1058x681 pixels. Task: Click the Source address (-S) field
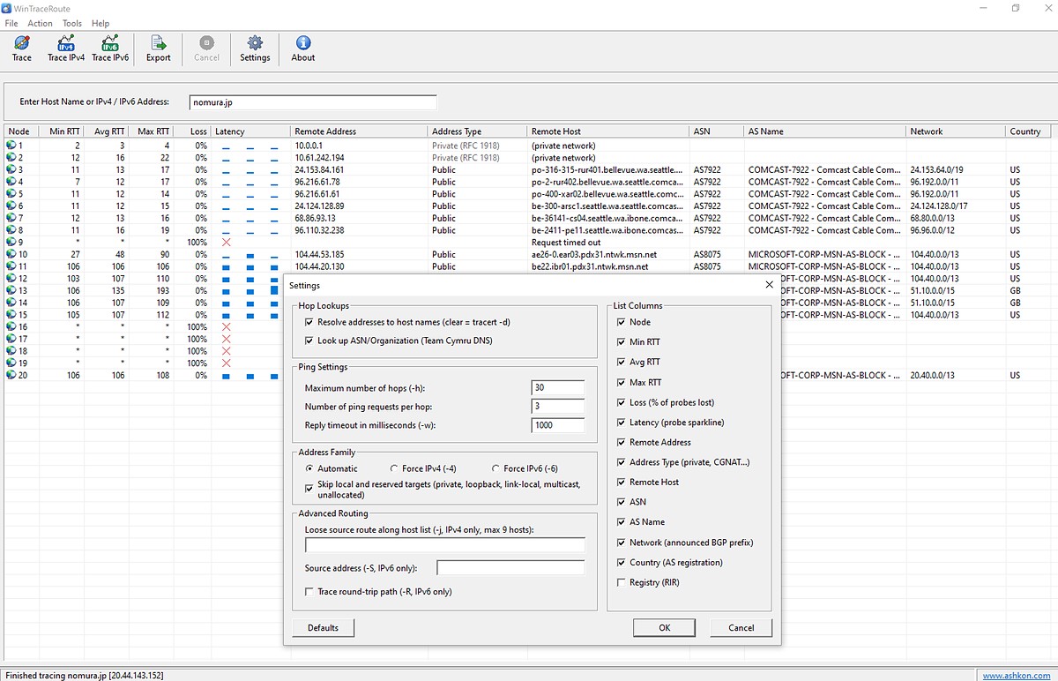click(x=510, y=568)
